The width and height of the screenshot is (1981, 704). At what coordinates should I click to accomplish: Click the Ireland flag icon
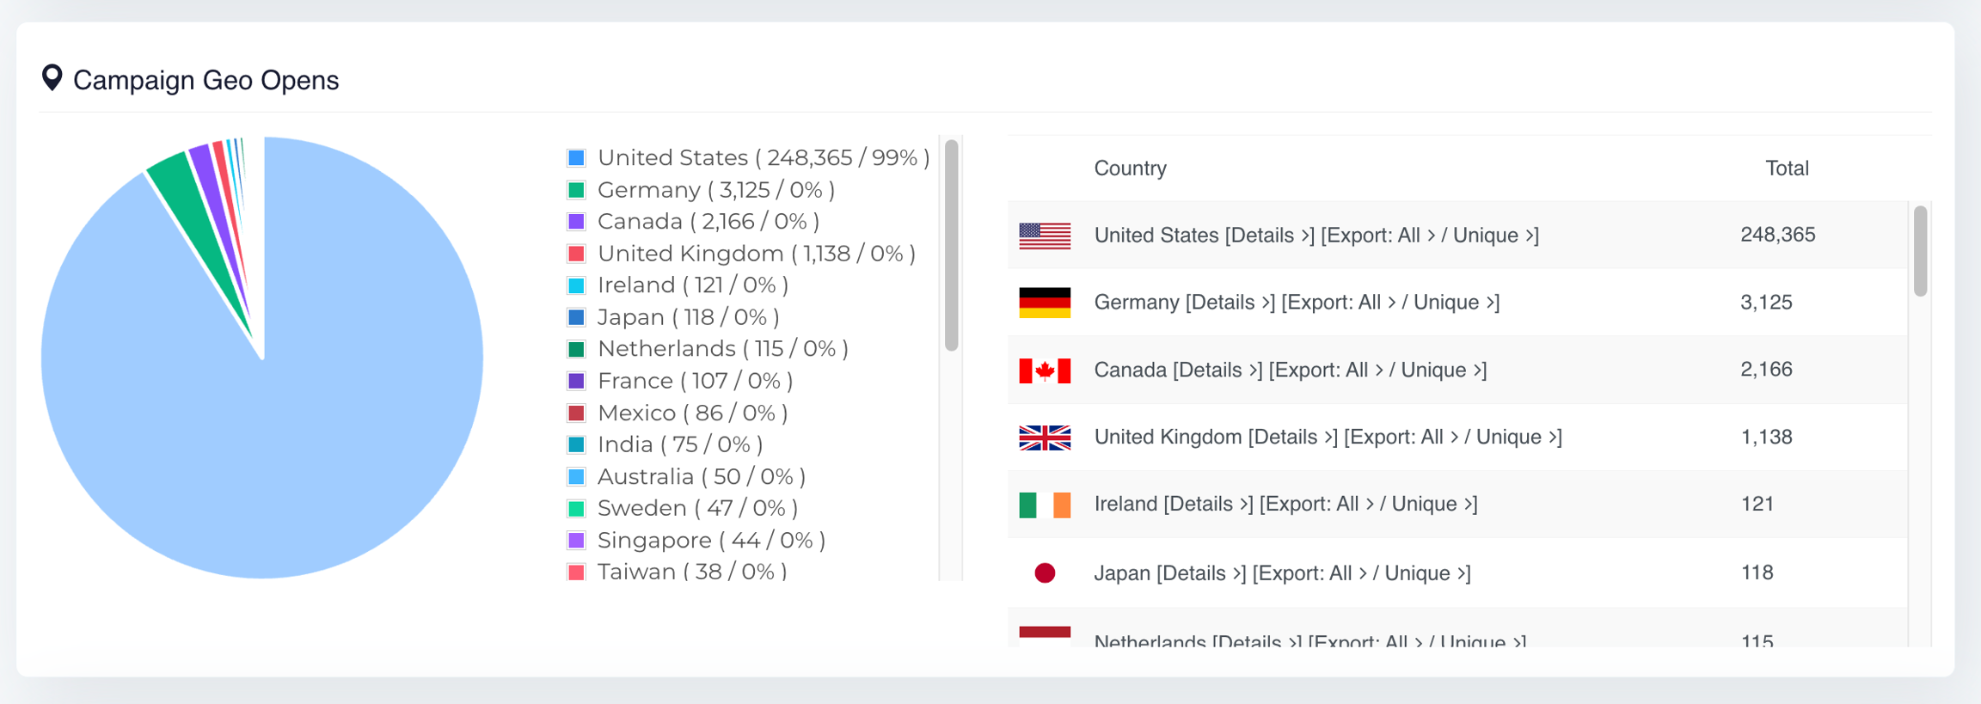(1045, 505)
